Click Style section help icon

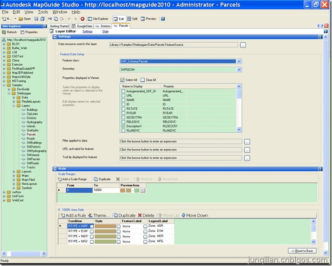320,169
